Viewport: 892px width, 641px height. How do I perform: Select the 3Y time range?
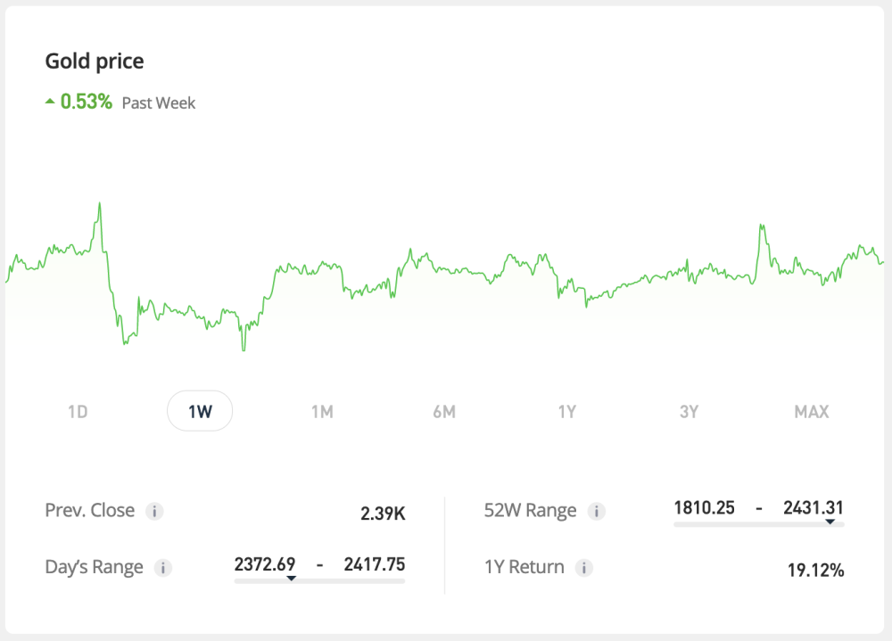pos(688,411)
